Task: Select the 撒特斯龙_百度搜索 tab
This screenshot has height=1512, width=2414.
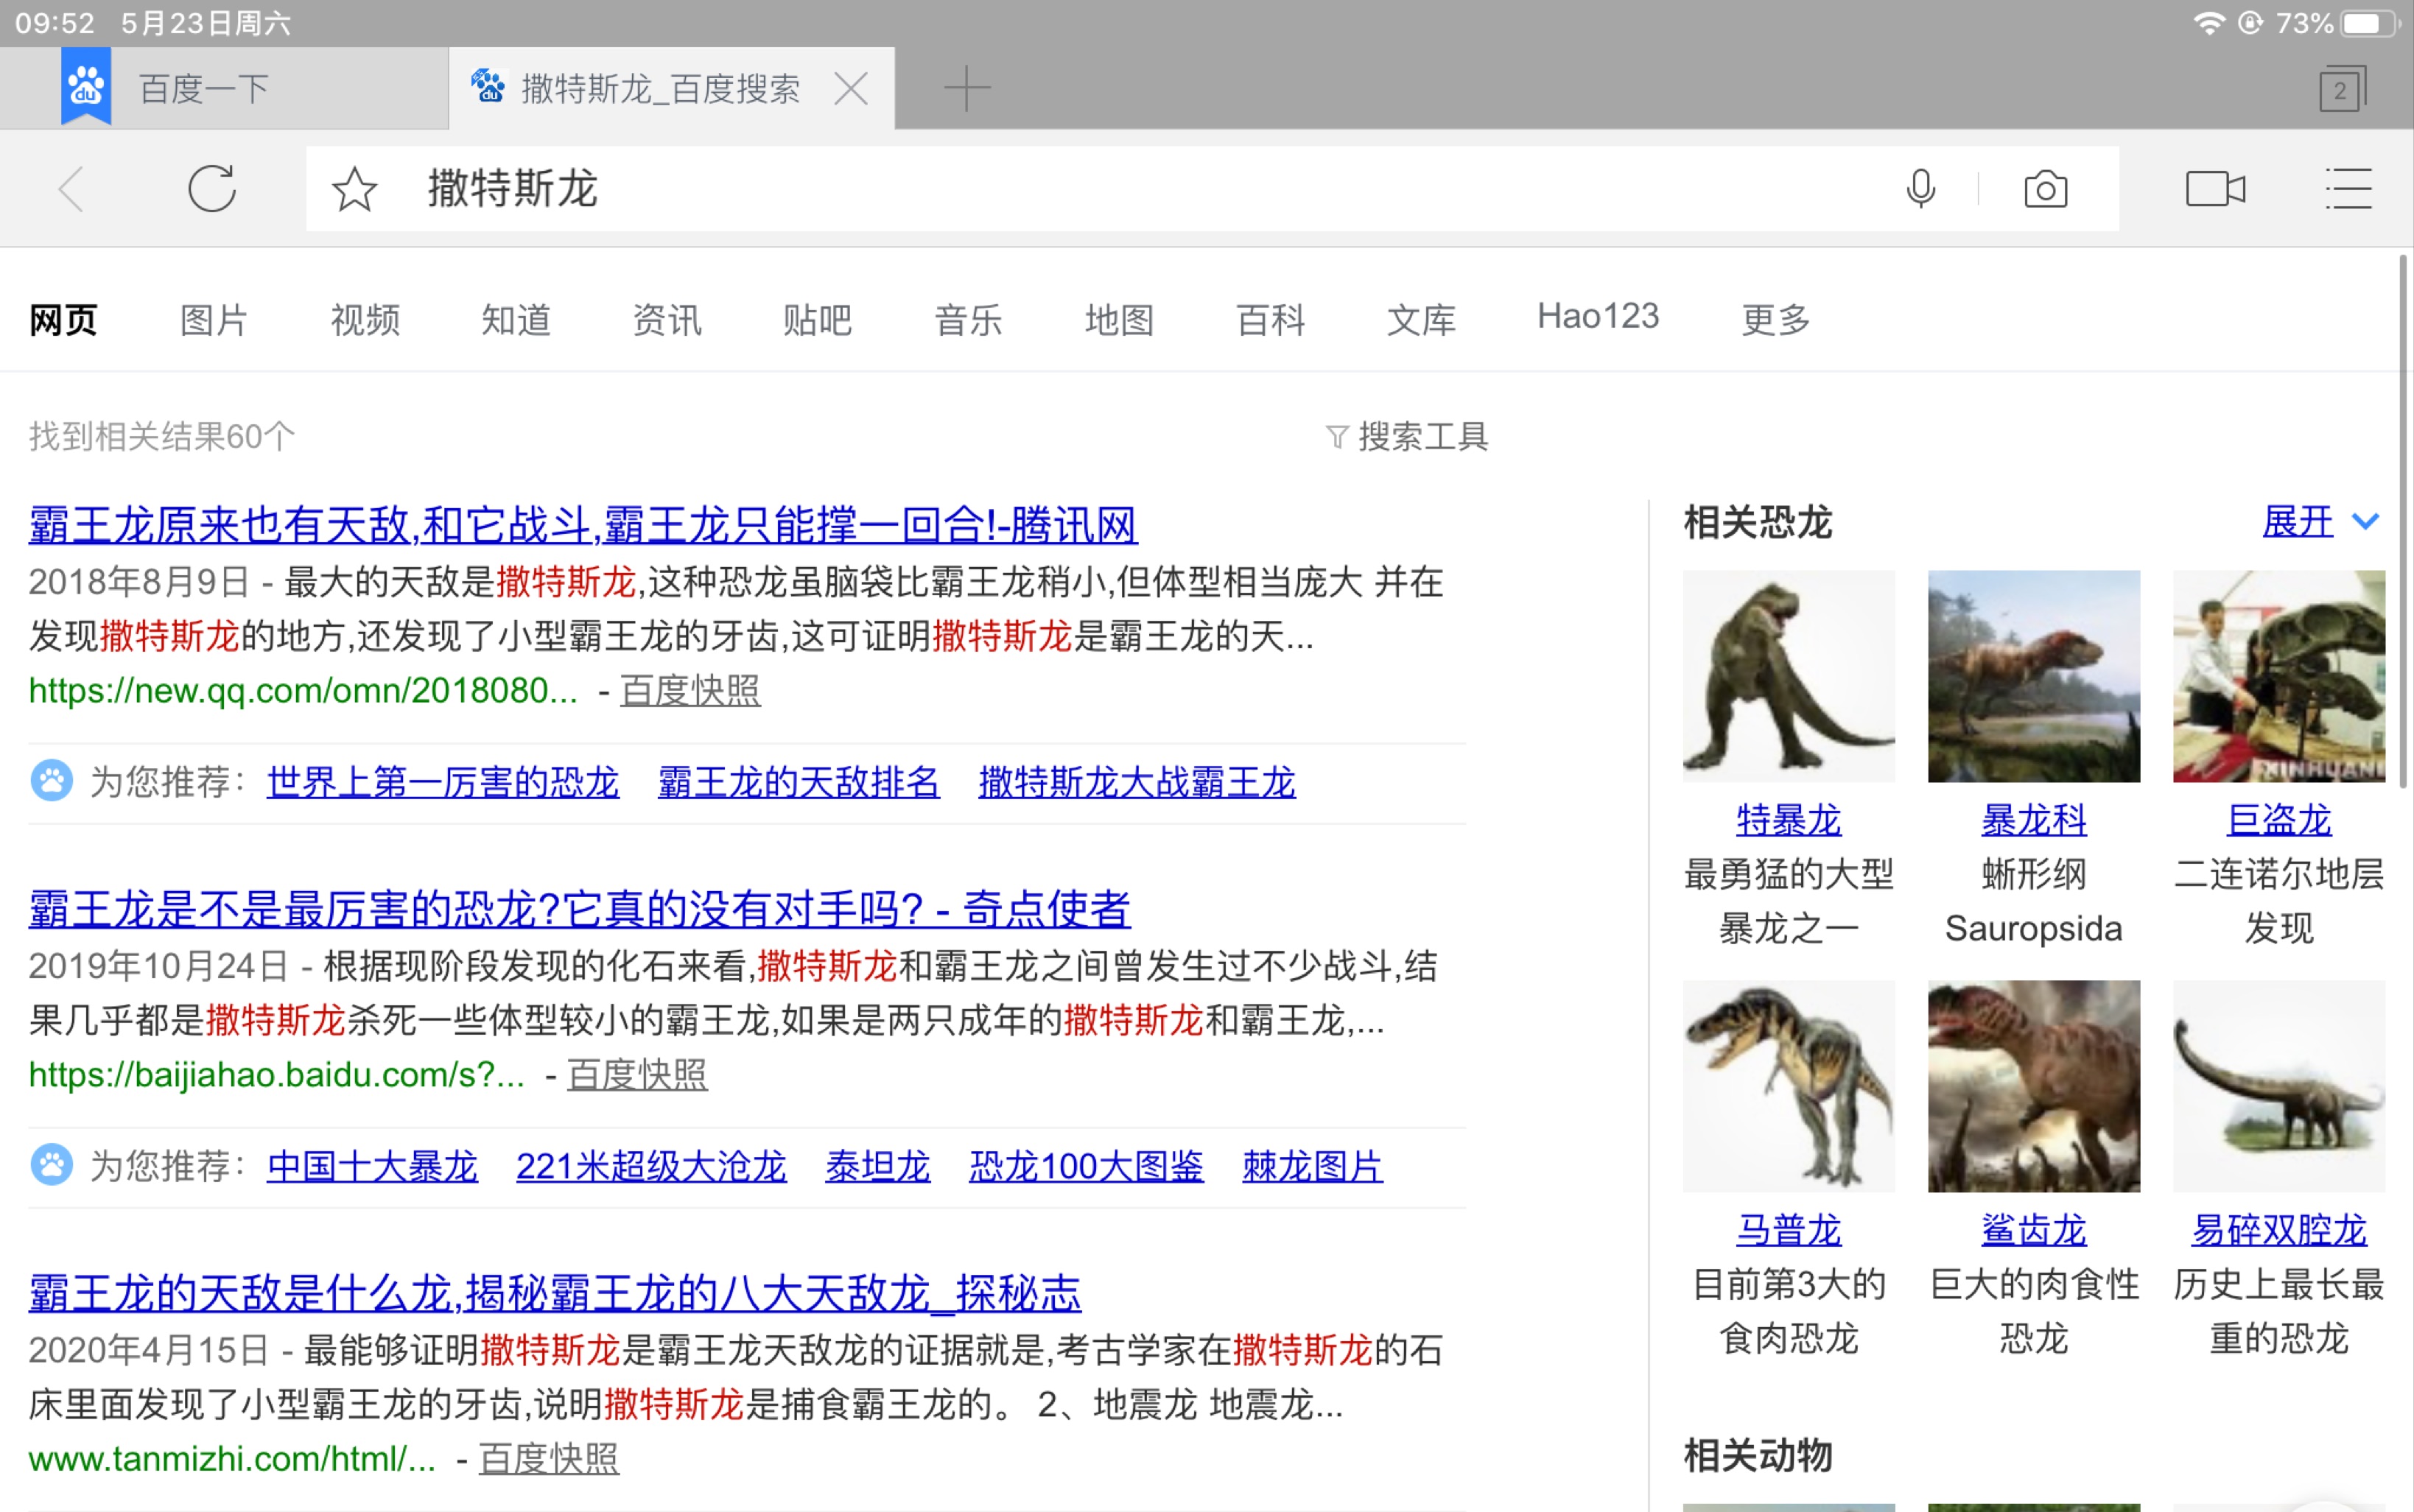Action: 671,89
